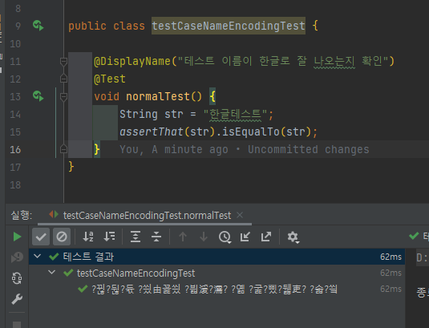Click line number 16 in gutter
The image size is (429, 328).
(15, 149)
